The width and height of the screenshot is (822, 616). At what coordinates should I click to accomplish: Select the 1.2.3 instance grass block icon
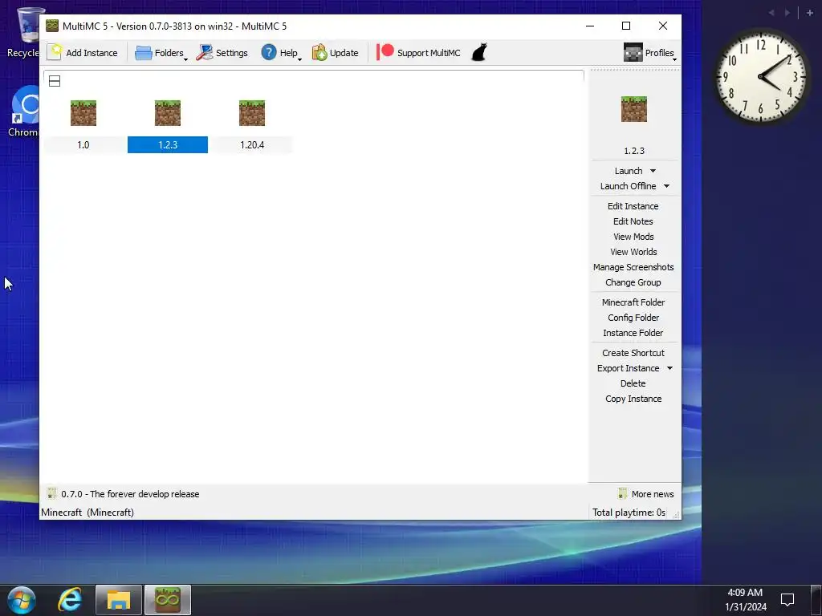[168, 113]
